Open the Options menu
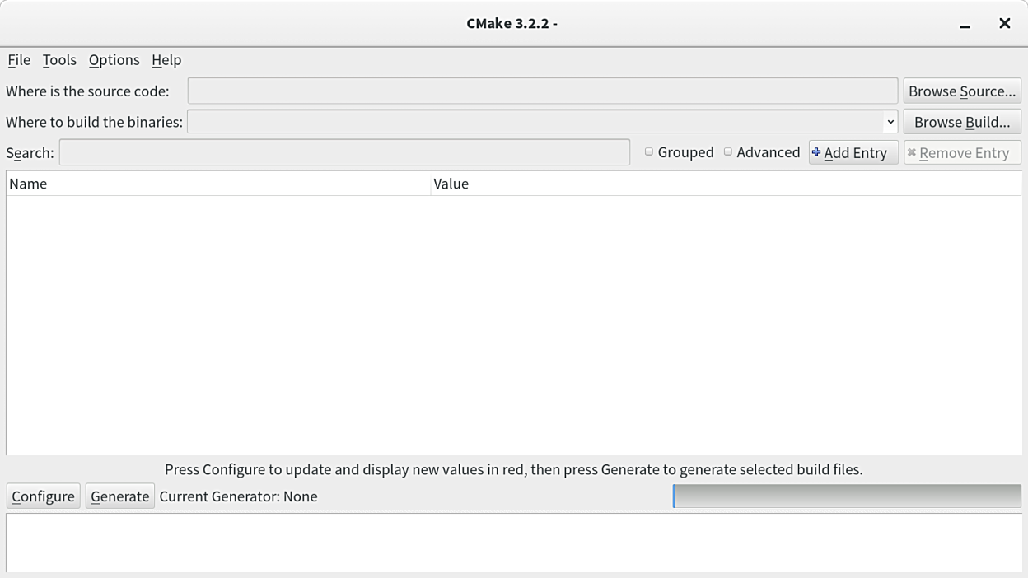1028x578 pixels. pos(114,60)
